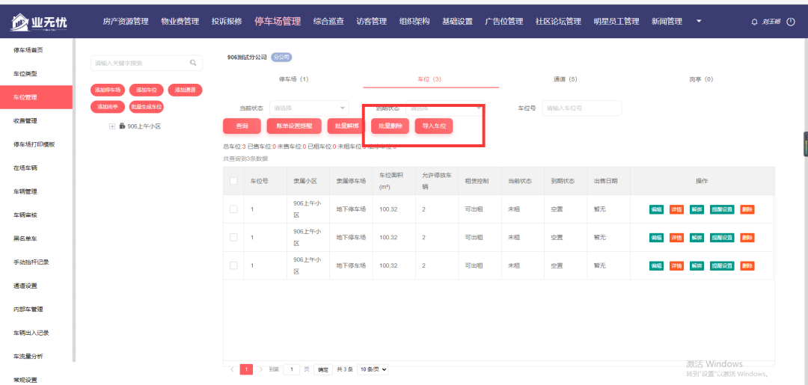
Task: Open 车辆管理 in sidebar
Action: point(25,192)
